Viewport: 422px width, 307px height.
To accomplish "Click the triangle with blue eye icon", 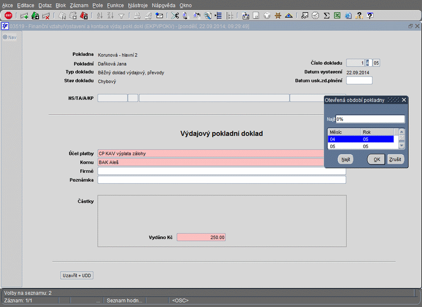I will 289,16.
